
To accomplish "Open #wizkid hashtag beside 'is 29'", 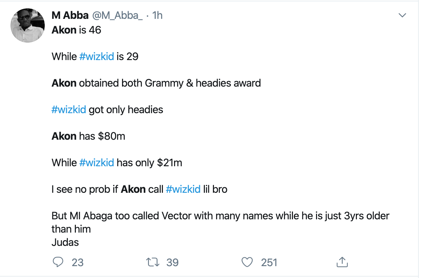I will [97, 57].
